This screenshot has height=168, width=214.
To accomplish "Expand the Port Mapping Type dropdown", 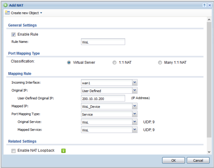I will 135,114.
